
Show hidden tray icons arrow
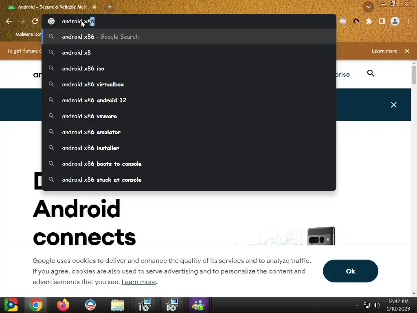point(357,305)
